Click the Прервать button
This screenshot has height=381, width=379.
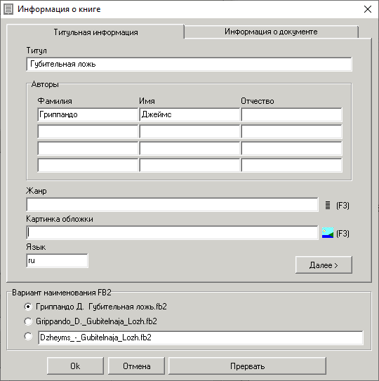tap(247, 366)
